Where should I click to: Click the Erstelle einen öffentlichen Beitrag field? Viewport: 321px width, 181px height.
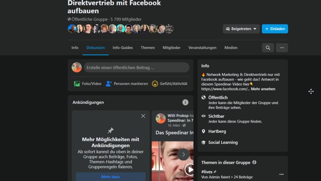point(136,67)
